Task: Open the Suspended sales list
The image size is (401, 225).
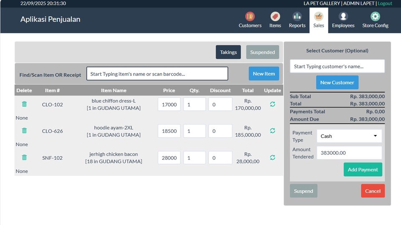Action: (x=262, y=52)
